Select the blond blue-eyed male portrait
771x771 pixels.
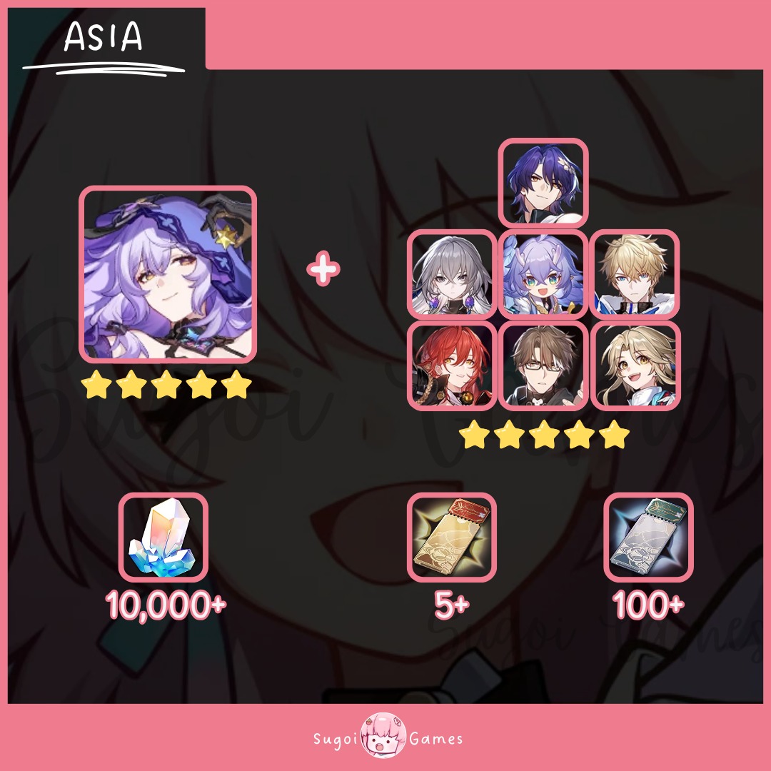coord(635,274)
